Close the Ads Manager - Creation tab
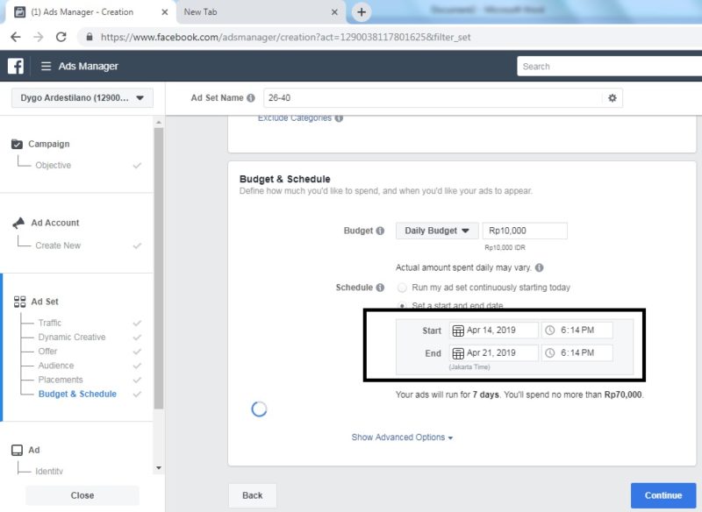Viewport: 702px width, 512px height. (x=165, y=12)
